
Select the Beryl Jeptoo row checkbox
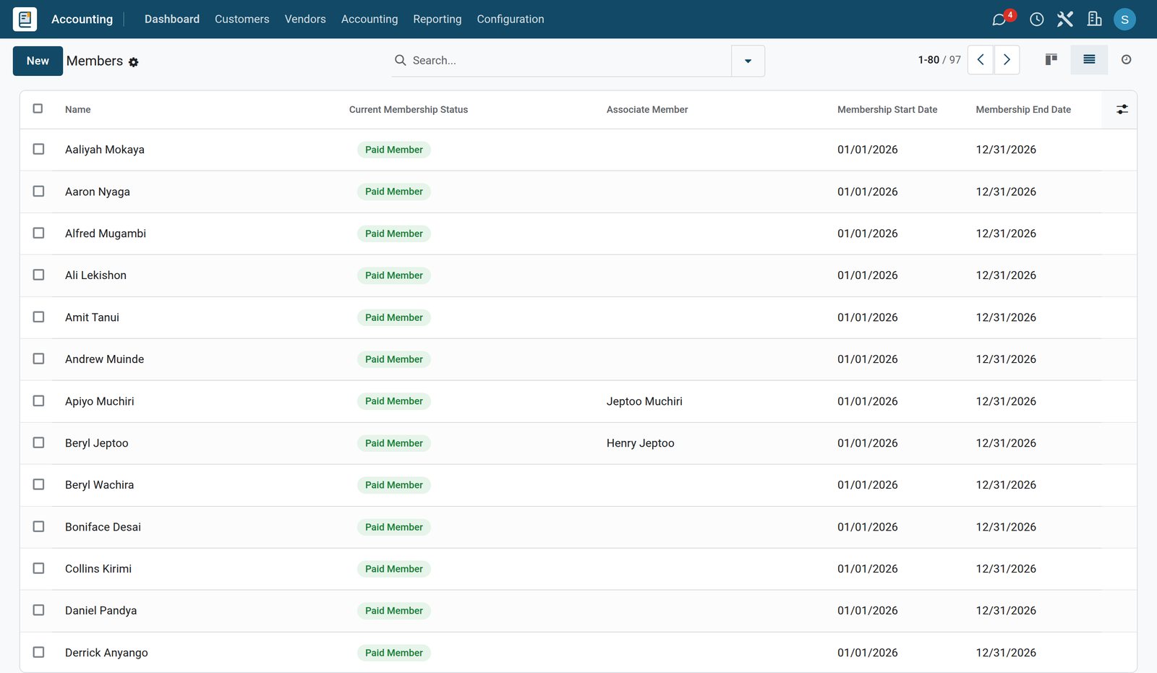(39, 443)
